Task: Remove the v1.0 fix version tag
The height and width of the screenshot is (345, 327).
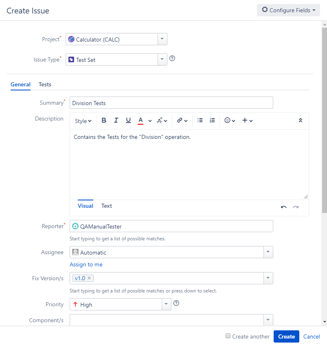Action: click(89, 278)
